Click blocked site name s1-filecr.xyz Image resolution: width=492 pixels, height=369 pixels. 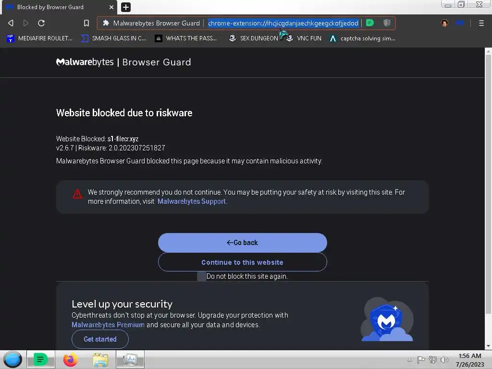tap(123, 139)
